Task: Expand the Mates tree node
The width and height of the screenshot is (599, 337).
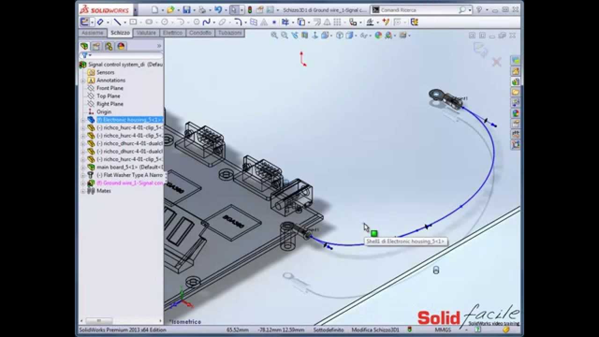Action: [x=83, y=191]
